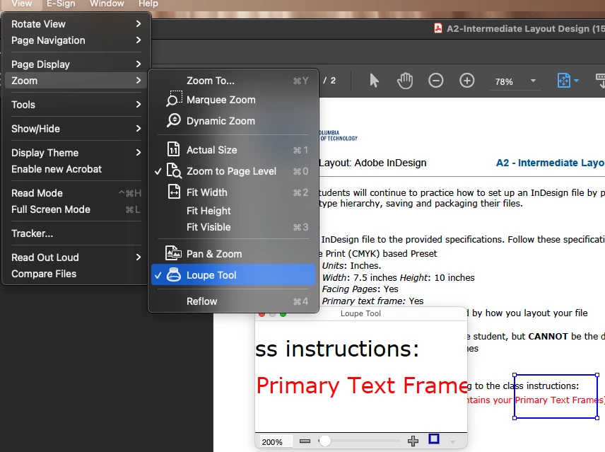Click the Actual Size page icon
Viewport: 605px width, 452px height.
173,149
